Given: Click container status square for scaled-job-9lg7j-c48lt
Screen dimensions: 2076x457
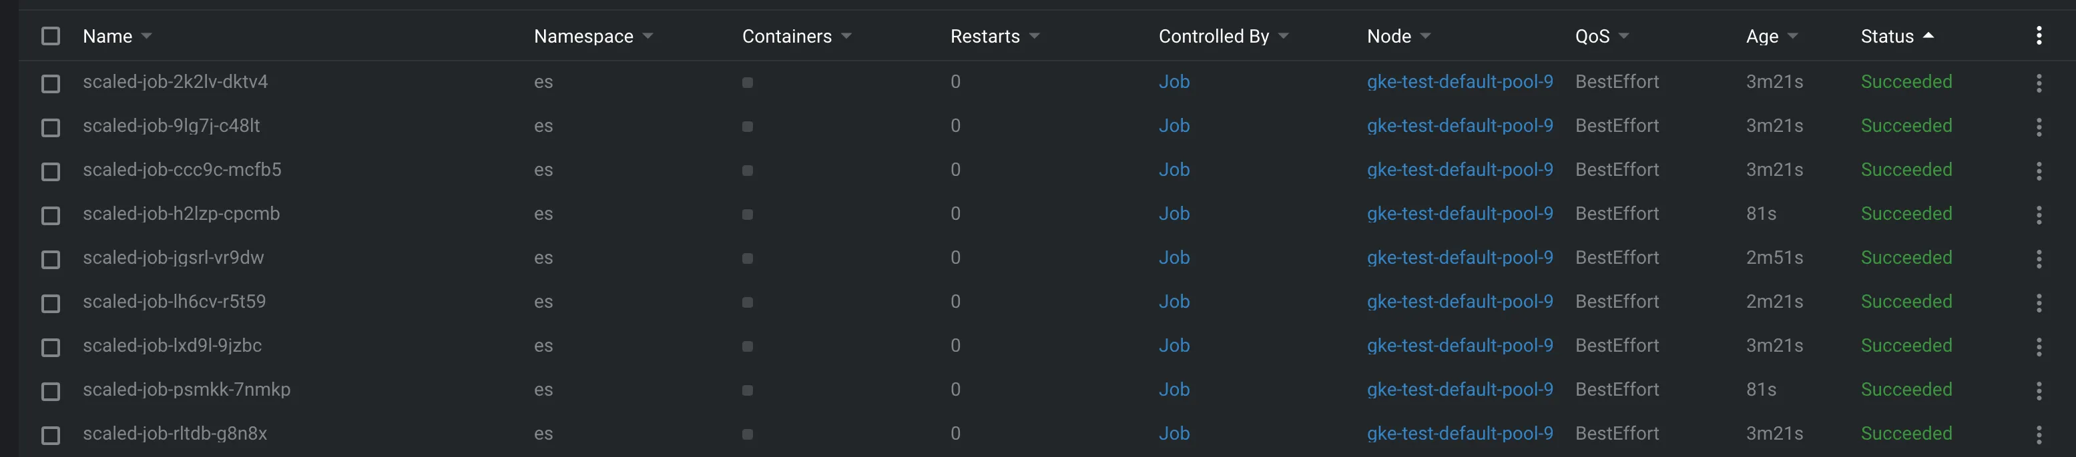Looking at the screenshot, I should (747, 127).
